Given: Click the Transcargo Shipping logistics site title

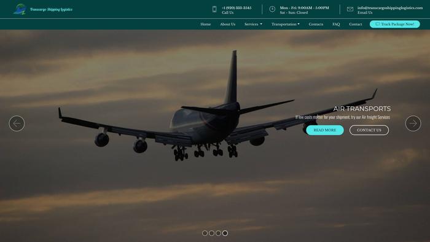Looking at the screenshot, I should [51, 9].
